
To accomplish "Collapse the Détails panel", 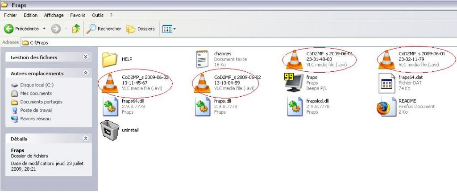I will tap(85, 139).
